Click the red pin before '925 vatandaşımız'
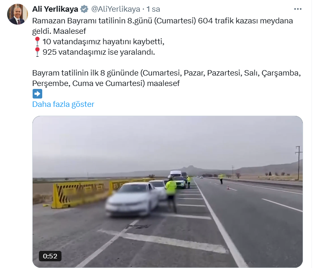Screen dimensions: 319x268 37,52
